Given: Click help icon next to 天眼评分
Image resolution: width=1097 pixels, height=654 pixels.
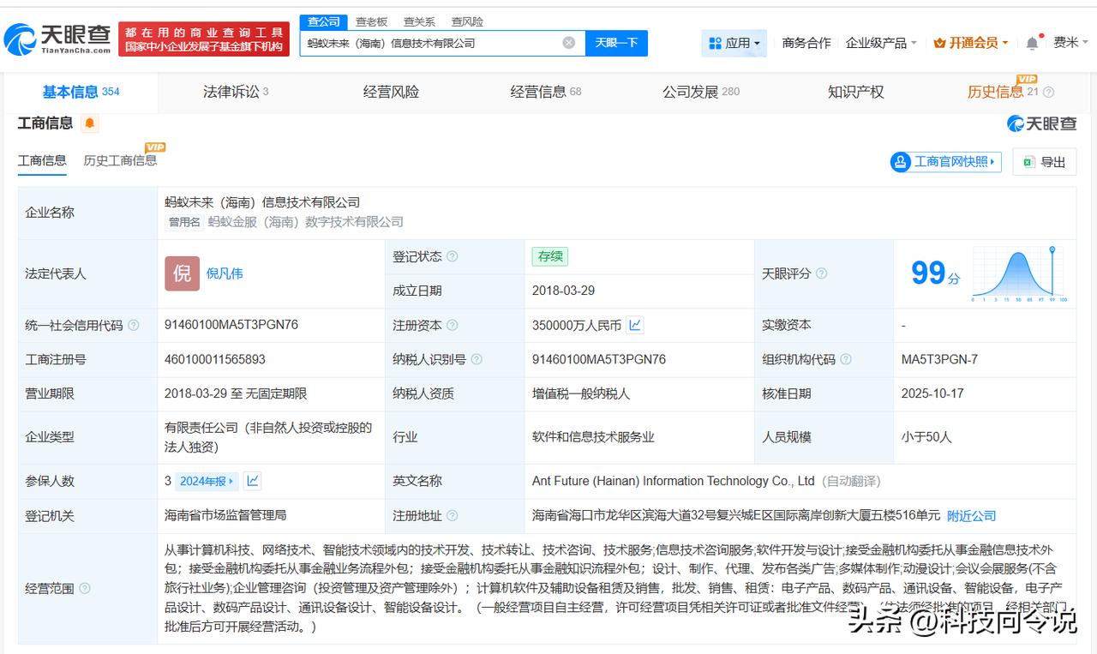Looking at the screenshot, I should pos(821,273).
